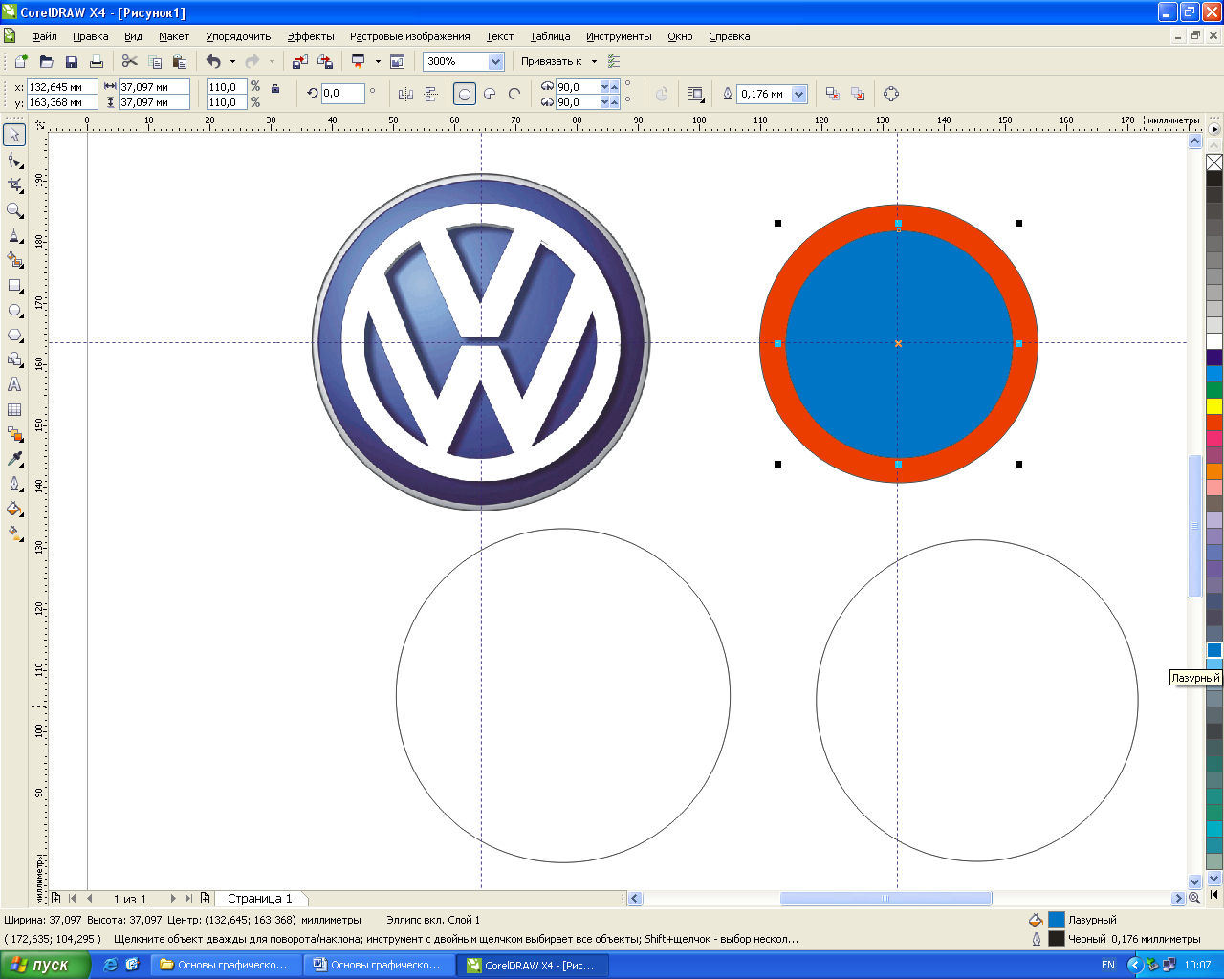
Task: Switch shape to Arc mode
Action: (514, 94)
